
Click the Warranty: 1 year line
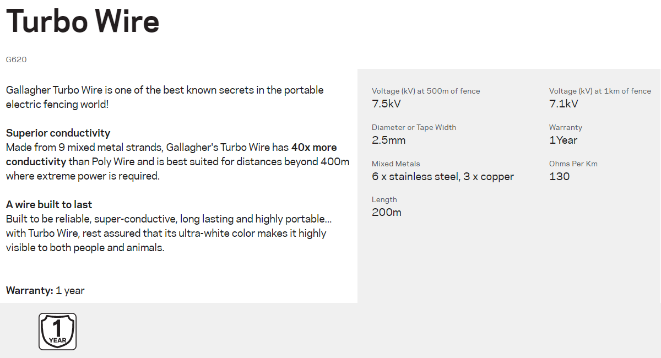[x=45, y=290]
